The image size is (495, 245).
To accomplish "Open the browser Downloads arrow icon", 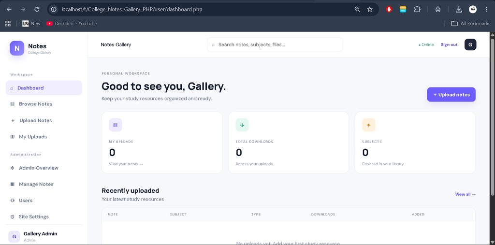I will click(x=459, y=10).
